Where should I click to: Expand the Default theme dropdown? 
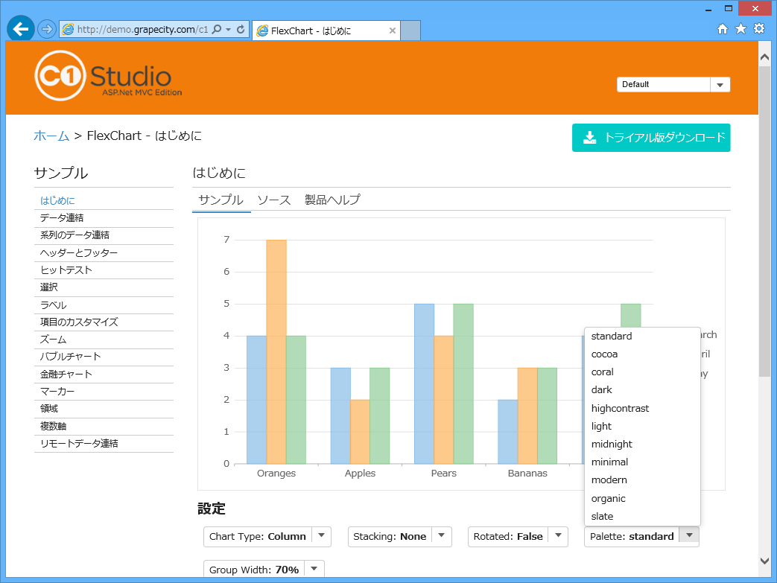(720, 85)
